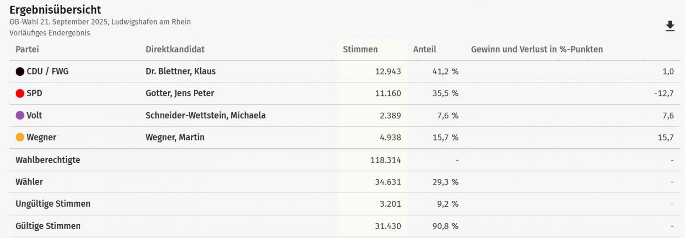Sort by the Partei column header
Viewport: 685px width, 238px height.
pyautogui.click(x=27, y=49)
